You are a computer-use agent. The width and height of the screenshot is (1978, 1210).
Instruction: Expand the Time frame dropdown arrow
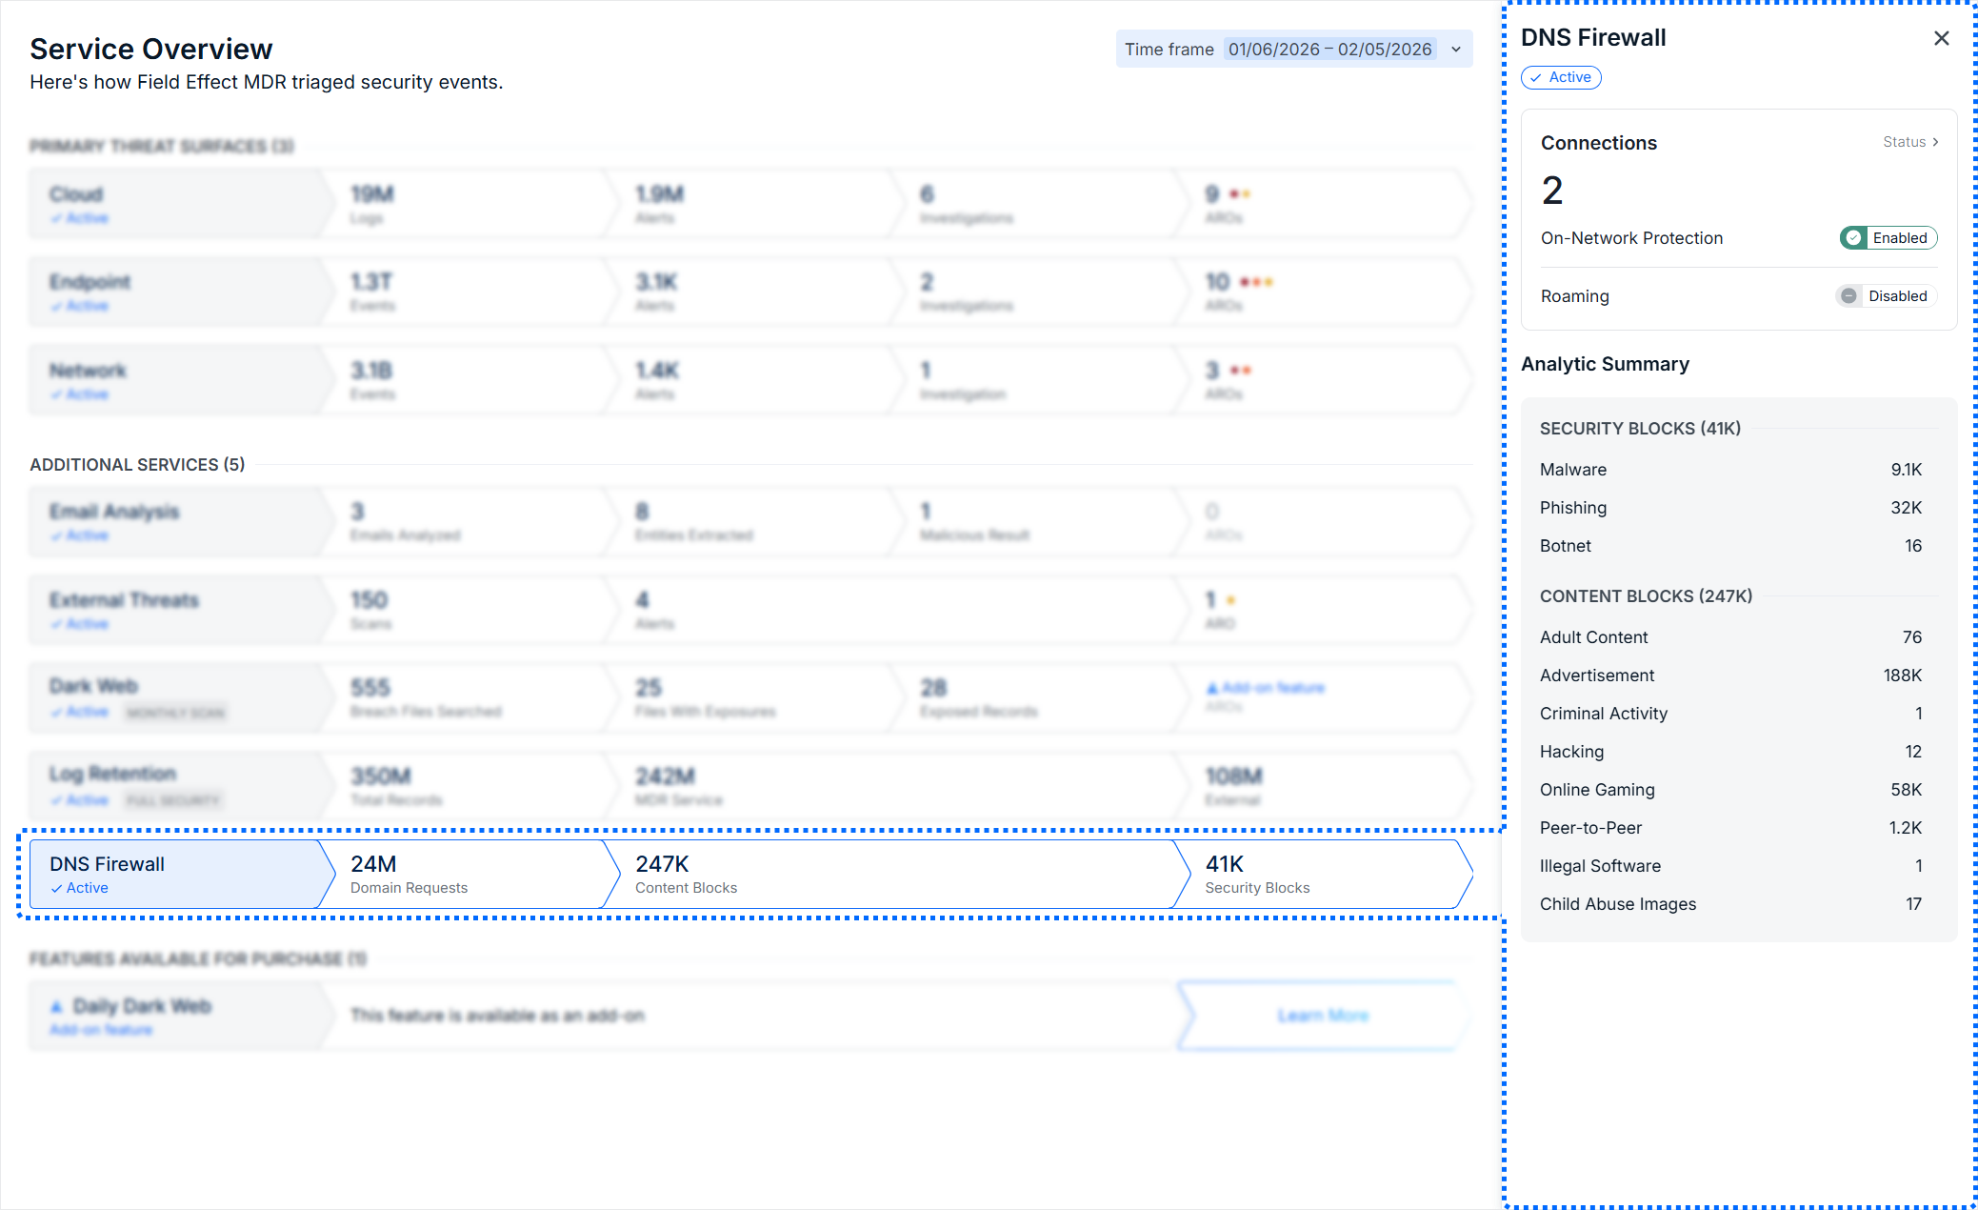tap(1456, 50)
